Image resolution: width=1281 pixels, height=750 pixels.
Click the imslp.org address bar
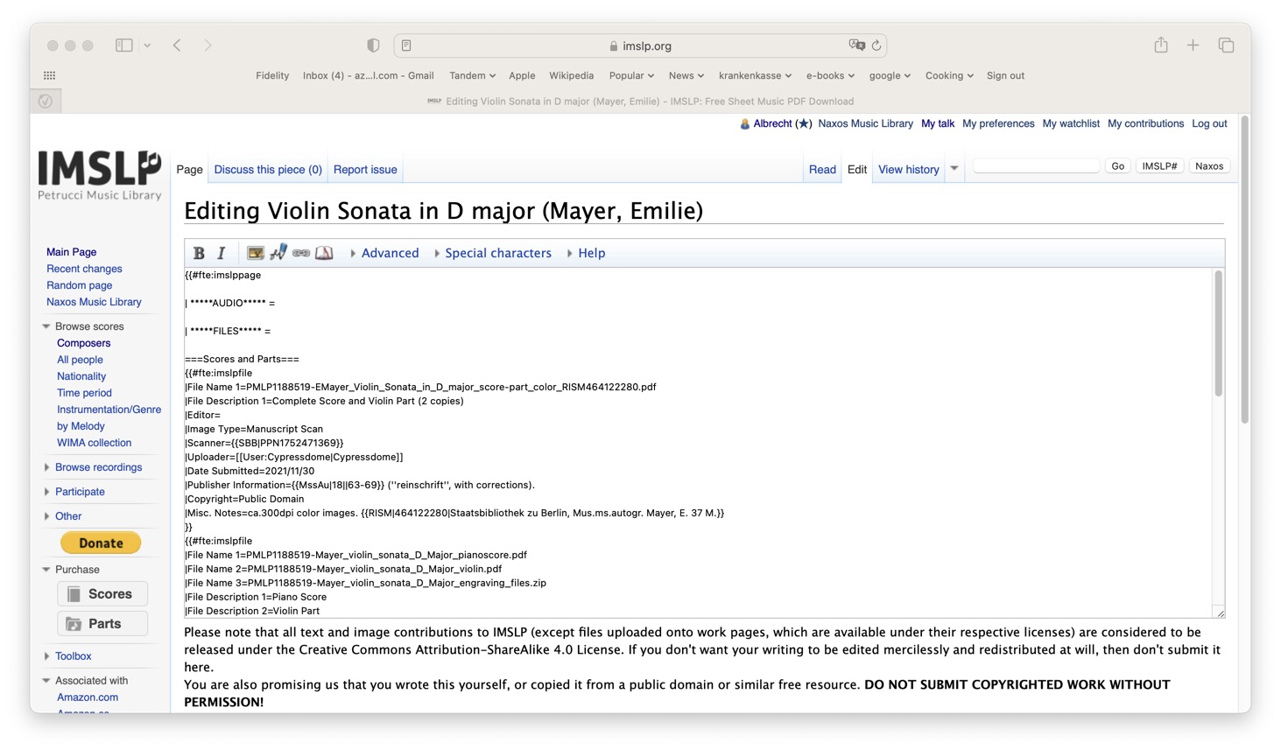click(x=640, y=46)
